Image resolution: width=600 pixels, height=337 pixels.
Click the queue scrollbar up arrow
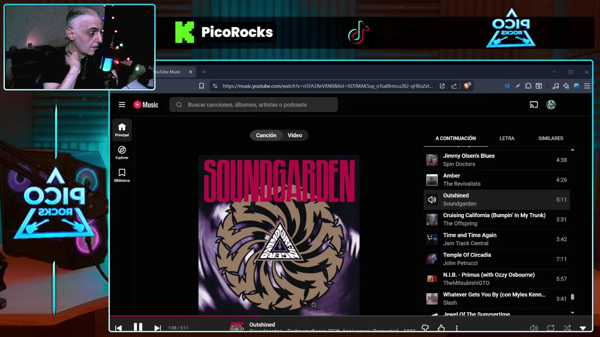coord(572,150)
